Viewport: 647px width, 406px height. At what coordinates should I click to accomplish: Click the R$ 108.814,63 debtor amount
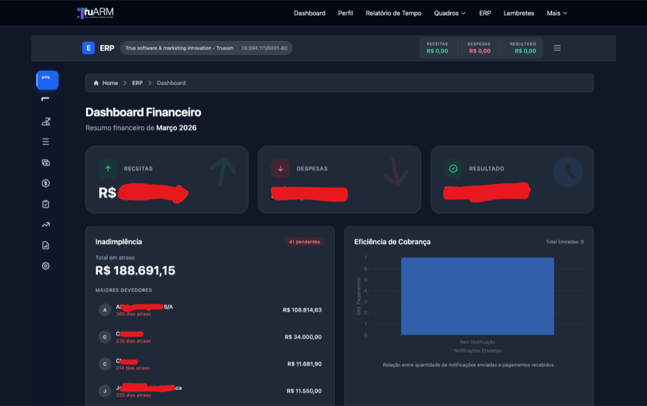[302, 310]
